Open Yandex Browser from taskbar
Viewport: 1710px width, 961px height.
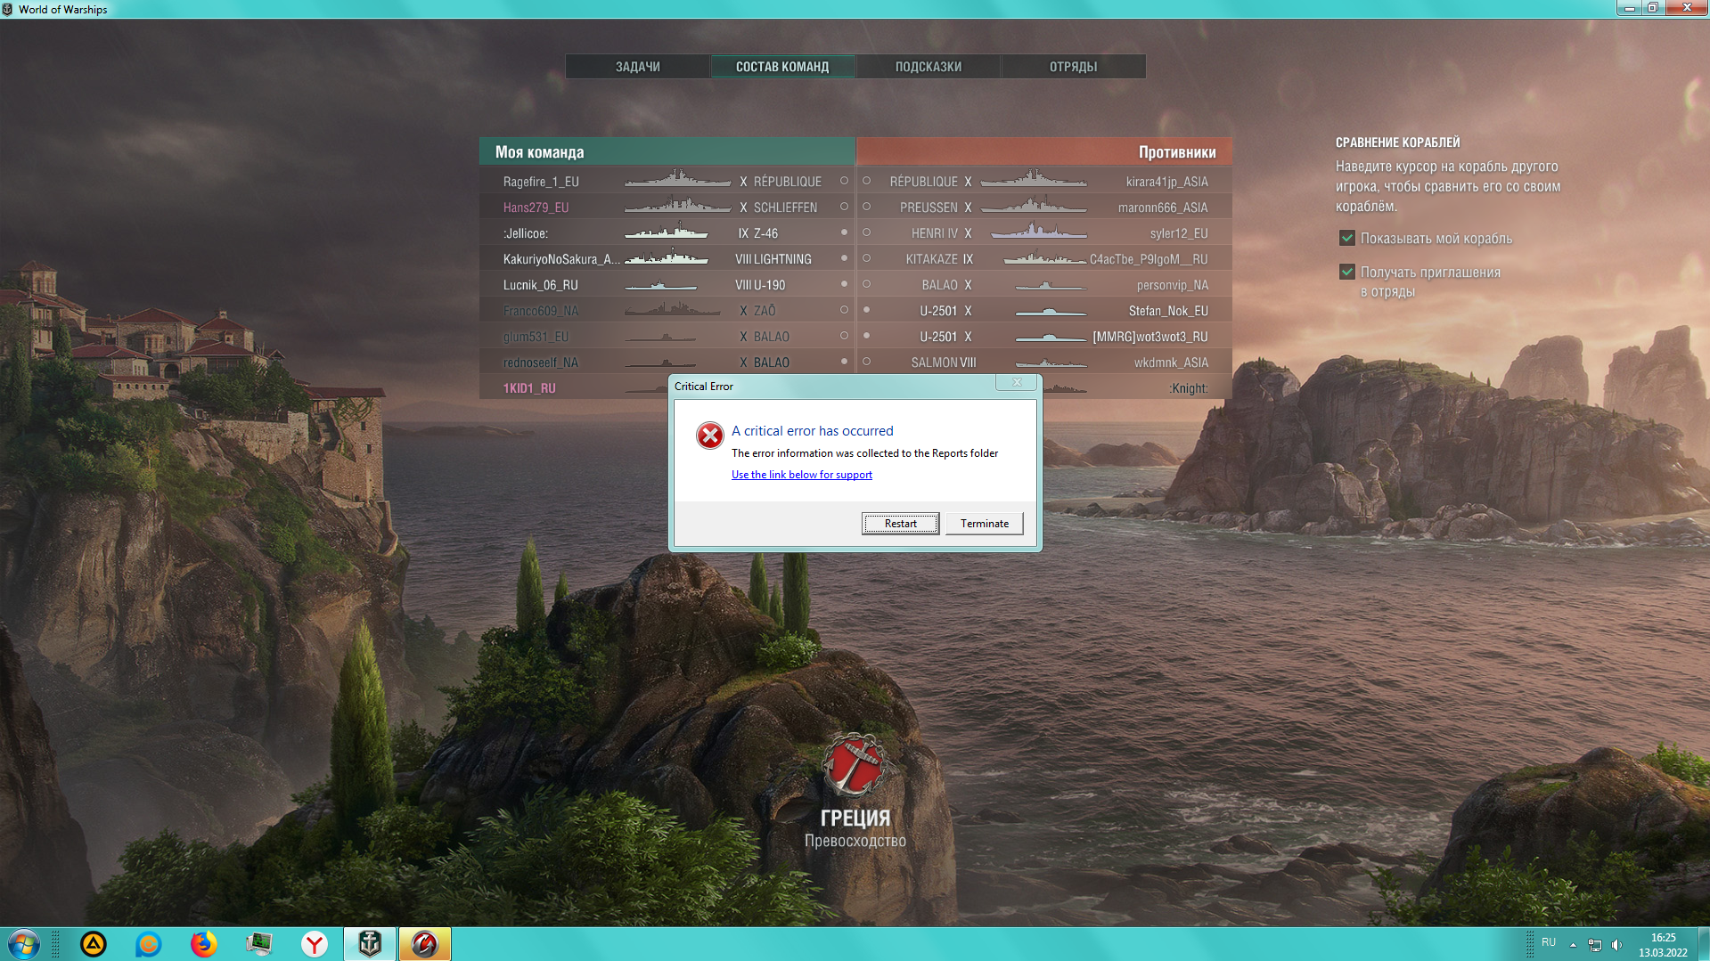click(x=315, y=944)
